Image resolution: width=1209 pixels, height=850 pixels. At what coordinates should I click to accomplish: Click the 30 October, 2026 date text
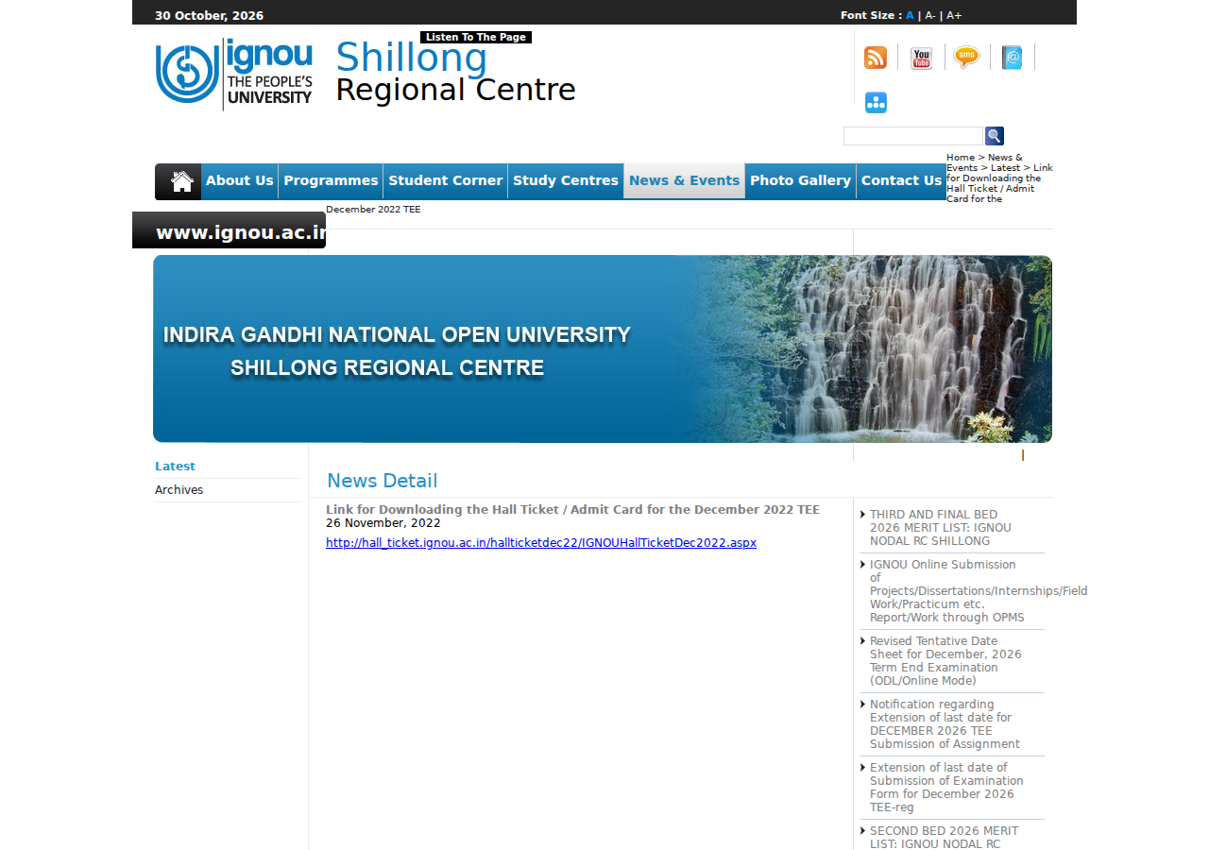coord(210,16)
